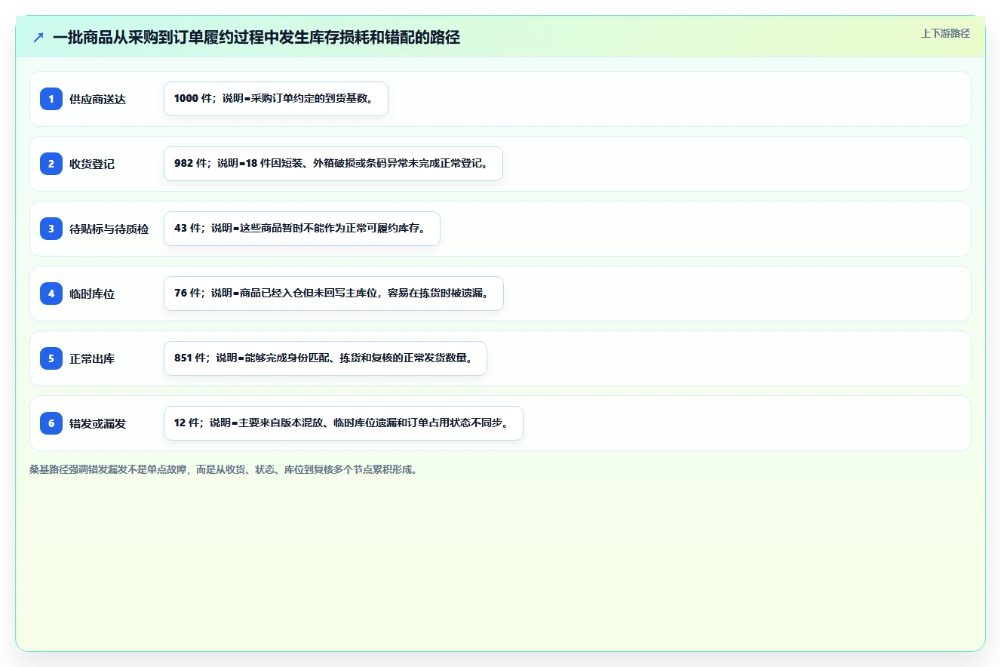The image size is (1001, 667).
Task: Click step number badge 6
Action: click(x=51, y=423)
